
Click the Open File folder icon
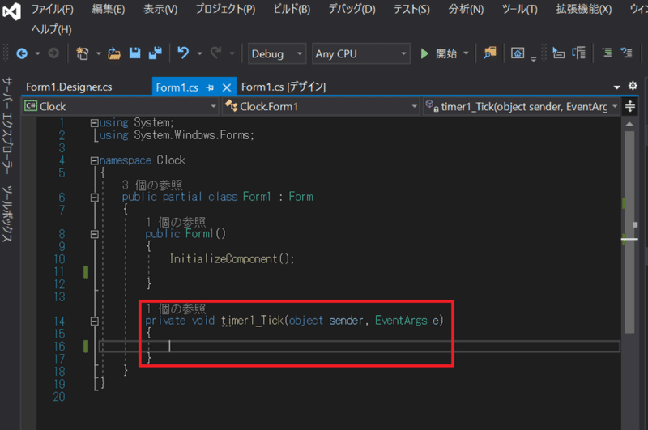coord(114,53)
